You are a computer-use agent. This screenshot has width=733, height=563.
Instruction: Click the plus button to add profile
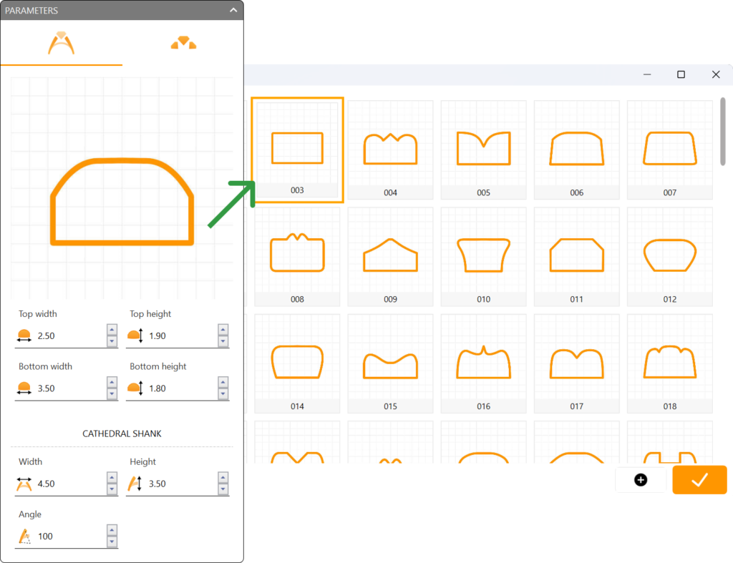641,480
